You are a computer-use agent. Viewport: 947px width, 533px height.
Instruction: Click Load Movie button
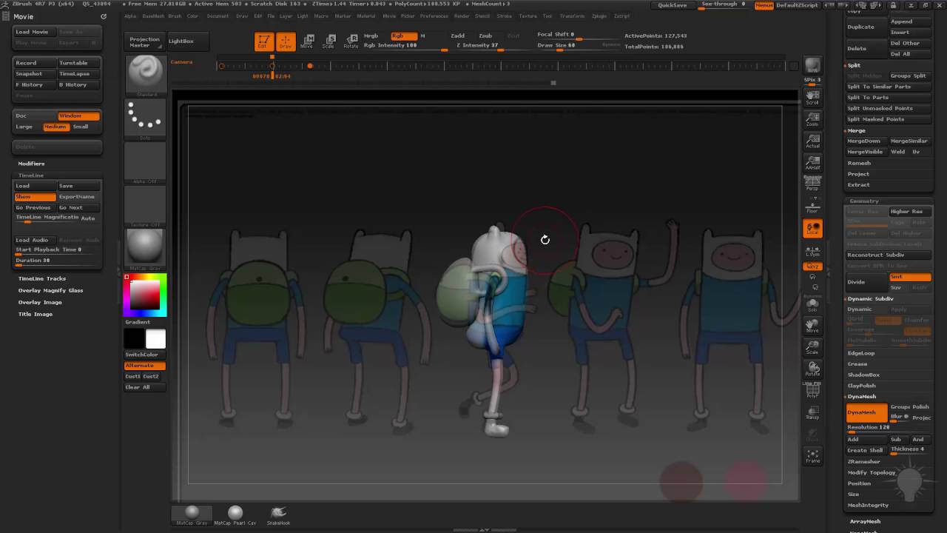[32, 32]
